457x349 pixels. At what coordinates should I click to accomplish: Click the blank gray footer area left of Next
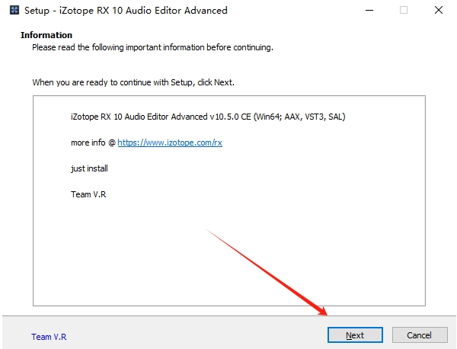(190, 335)
